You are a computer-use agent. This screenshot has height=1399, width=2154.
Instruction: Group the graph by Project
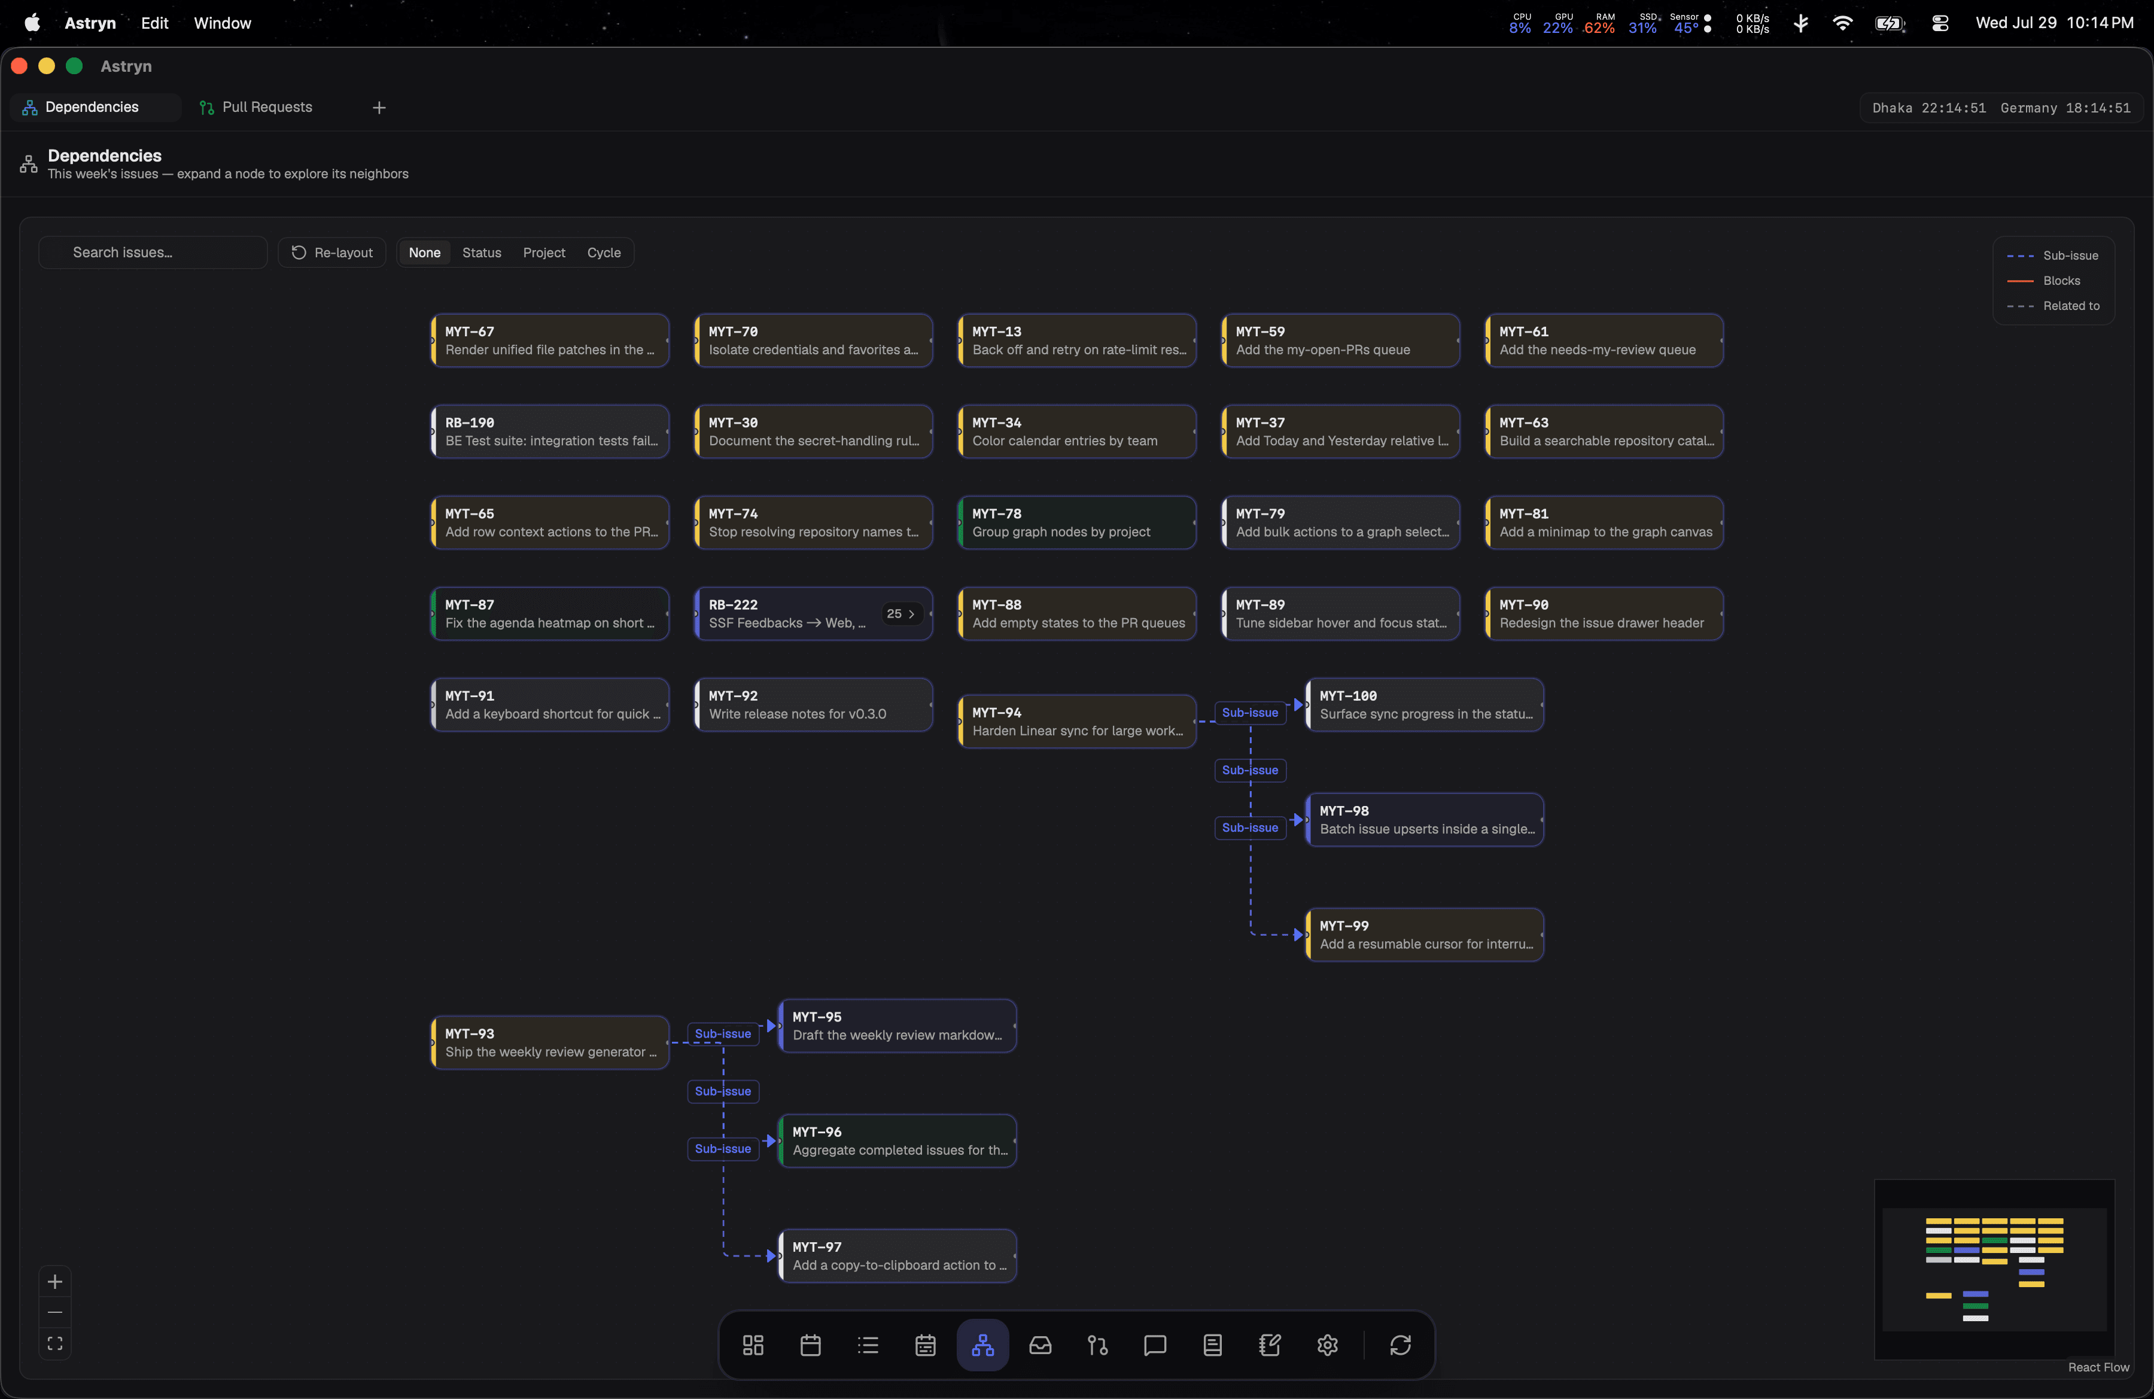pyautogui.click(x=544, y=253)
